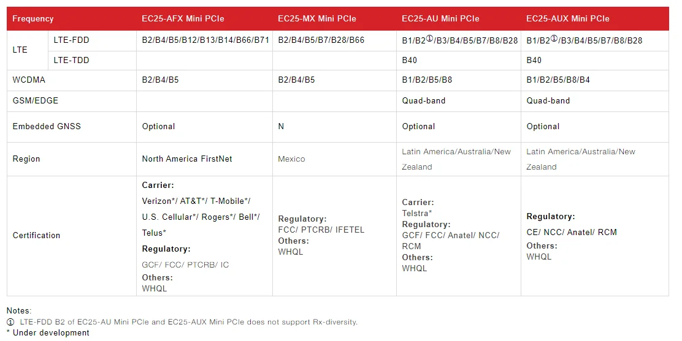Image resolution: width=682 pixels, height=341 pixels.
Task: Click the North America FirstNet region cell
Action: click(x=187, y=159)
